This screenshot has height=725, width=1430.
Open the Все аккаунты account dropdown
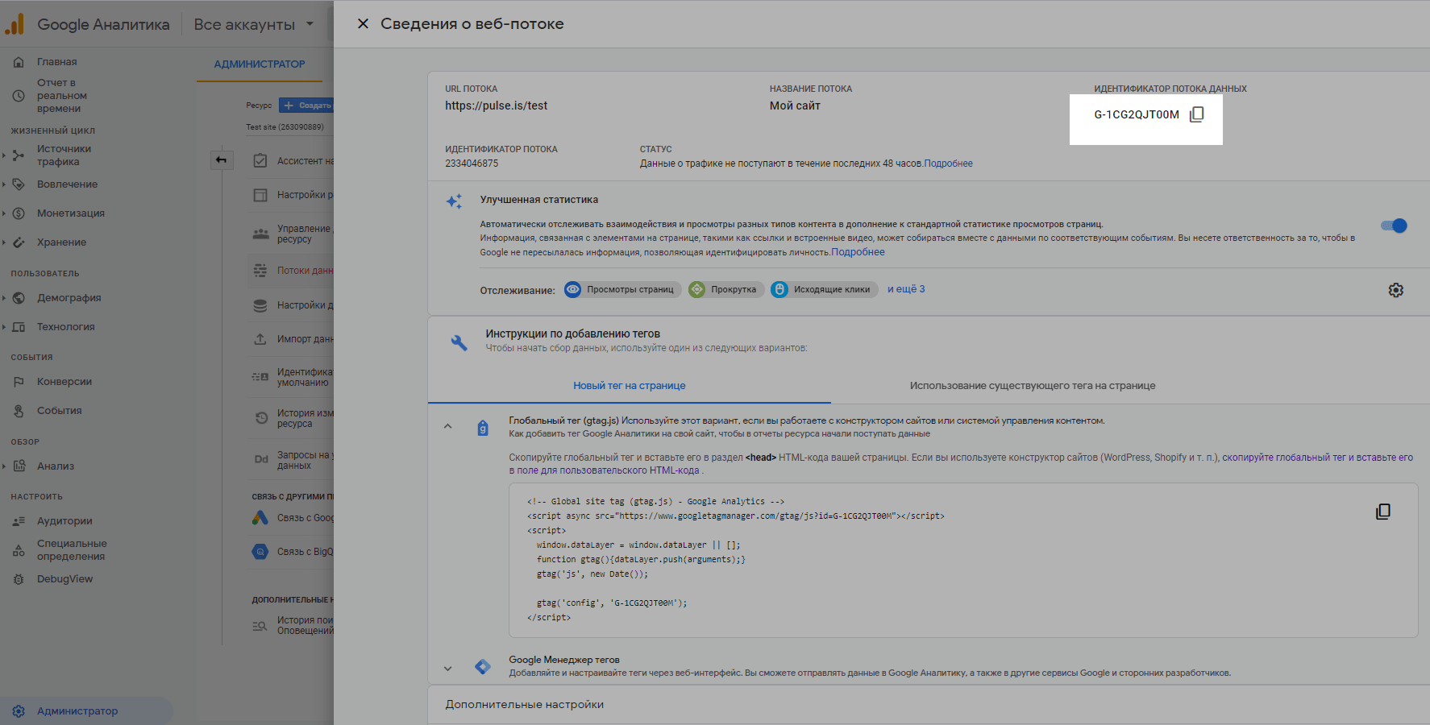tap(253, 24)
